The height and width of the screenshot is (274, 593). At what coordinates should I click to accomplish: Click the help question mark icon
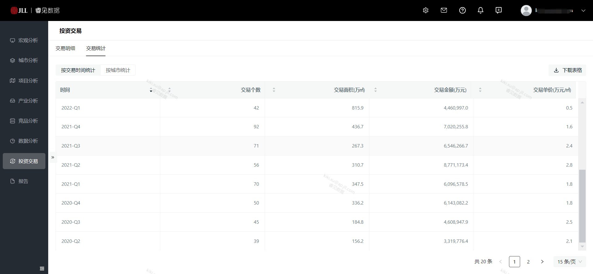tap(462, 10)
